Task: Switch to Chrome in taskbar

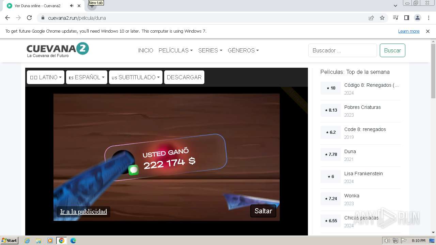Action: (61, 241)
